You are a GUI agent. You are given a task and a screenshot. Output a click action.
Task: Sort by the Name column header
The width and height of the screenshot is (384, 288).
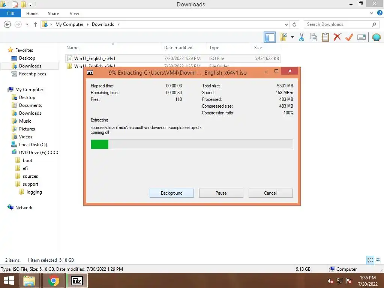[72, 48]
